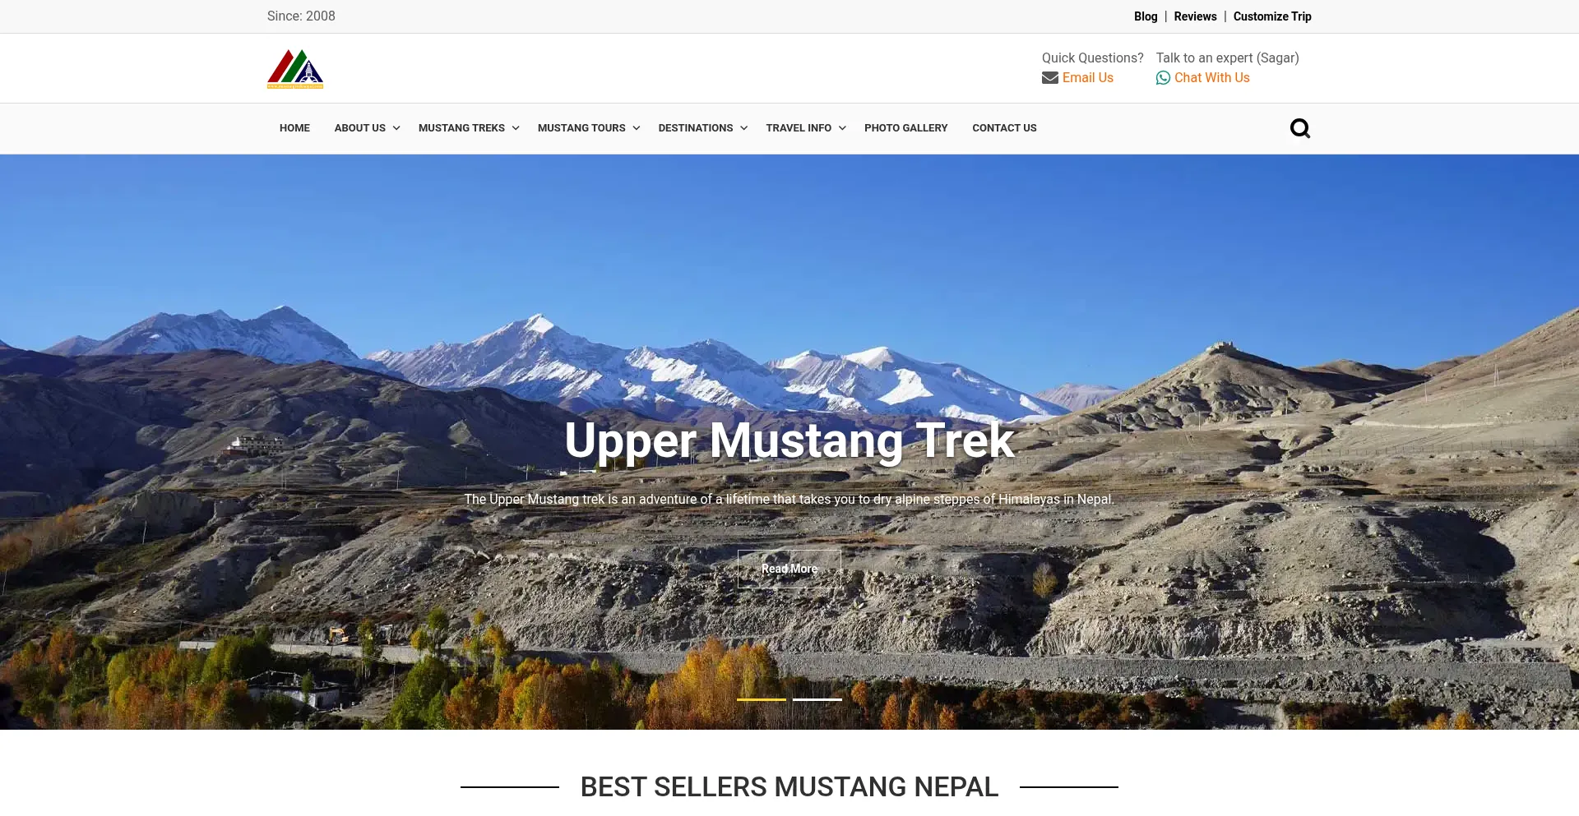
Task: Expand the Mustang Treks dropdown chevron
Action: [516, 128]
